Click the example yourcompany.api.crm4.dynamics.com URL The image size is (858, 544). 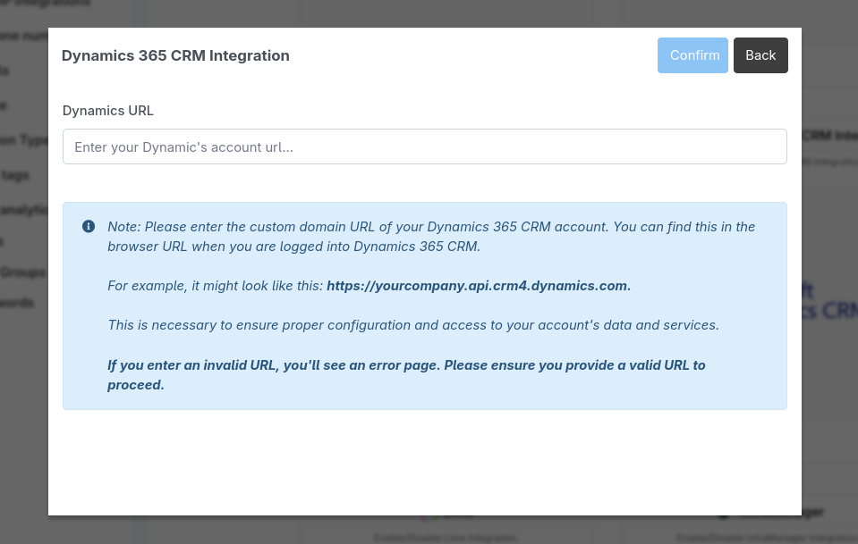(478, 286)
